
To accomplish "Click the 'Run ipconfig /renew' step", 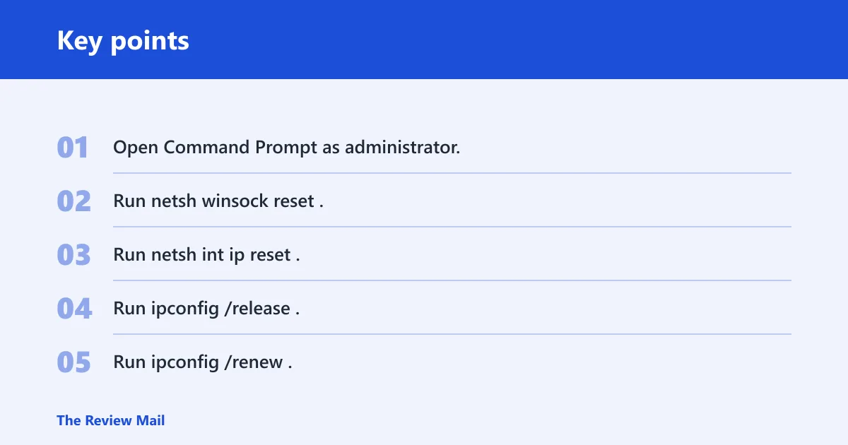I will 203,362.
